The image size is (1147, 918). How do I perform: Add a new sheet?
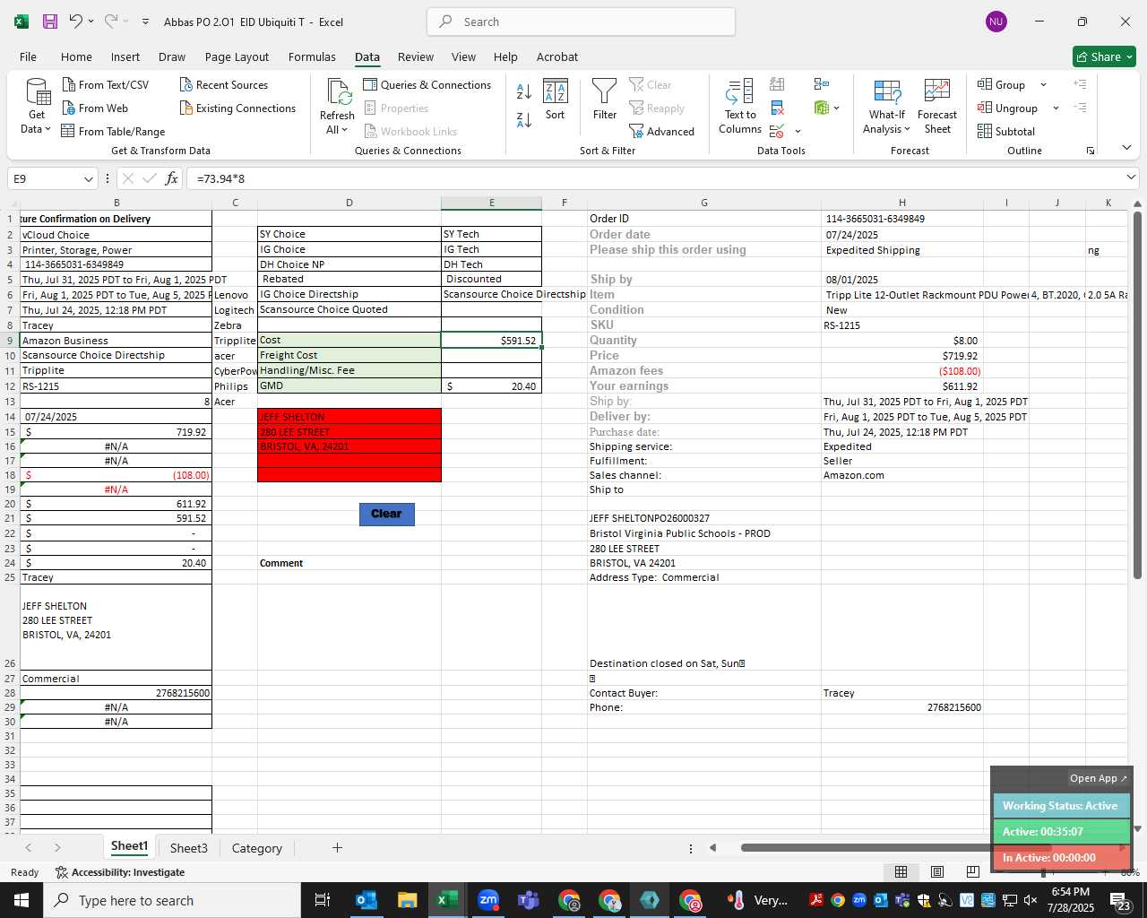pos(337,847)
